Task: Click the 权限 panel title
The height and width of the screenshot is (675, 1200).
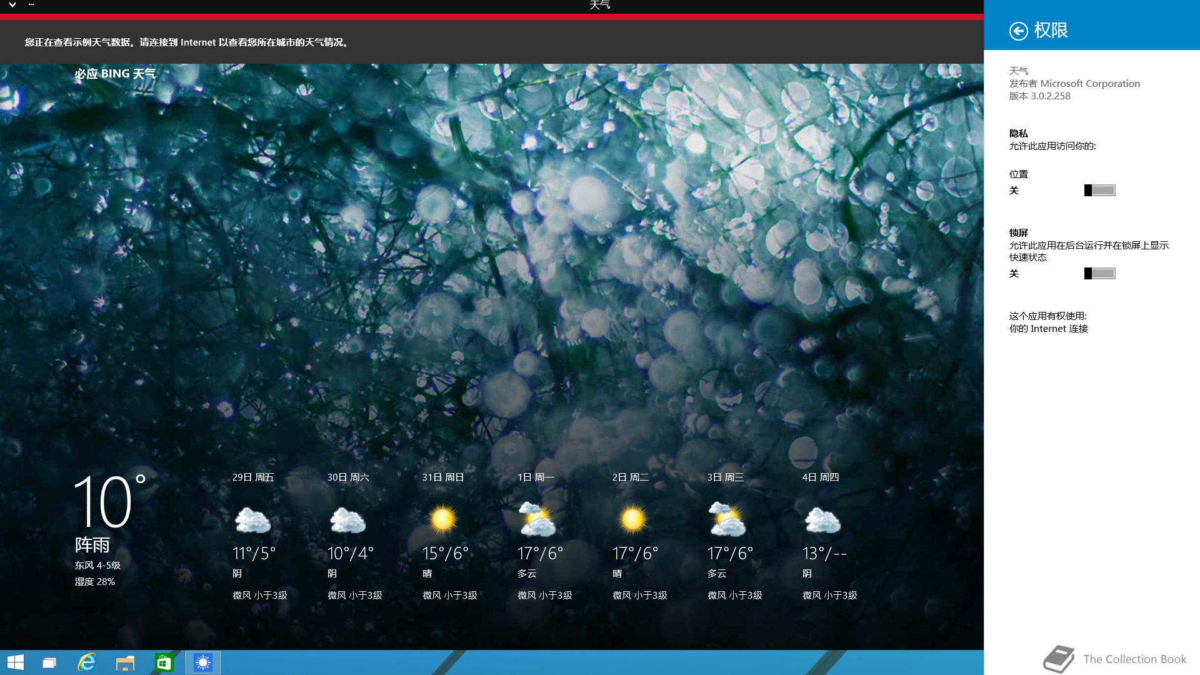Action: click(x=1051, y=30)
